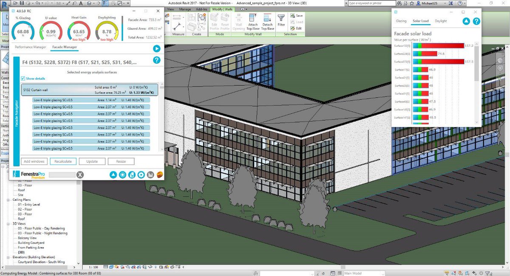Viewport: 510px width, 276px height.
Task: Open the Add-Ins ribbon tab
Action: click(x=202, y=9)
